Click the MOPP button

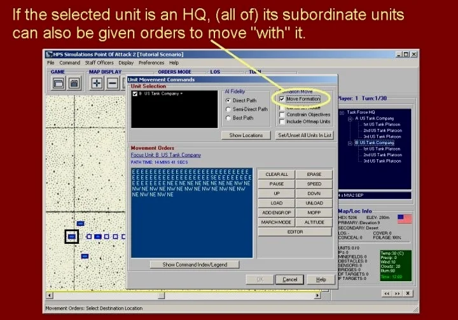(x=314, y=213)
